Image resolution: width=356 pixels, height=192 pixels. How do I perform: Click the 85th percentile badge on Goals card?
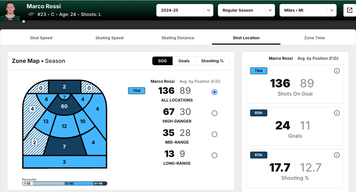(258, 113)
